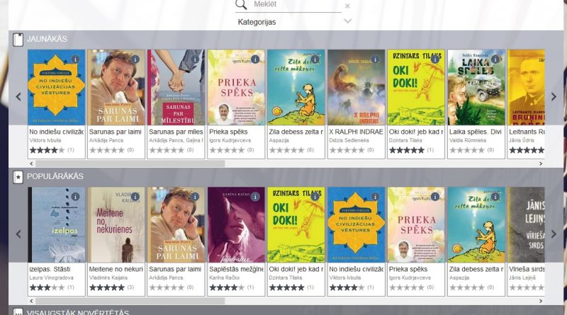Go to previous books in Populārākās carousel

point(18,234)
